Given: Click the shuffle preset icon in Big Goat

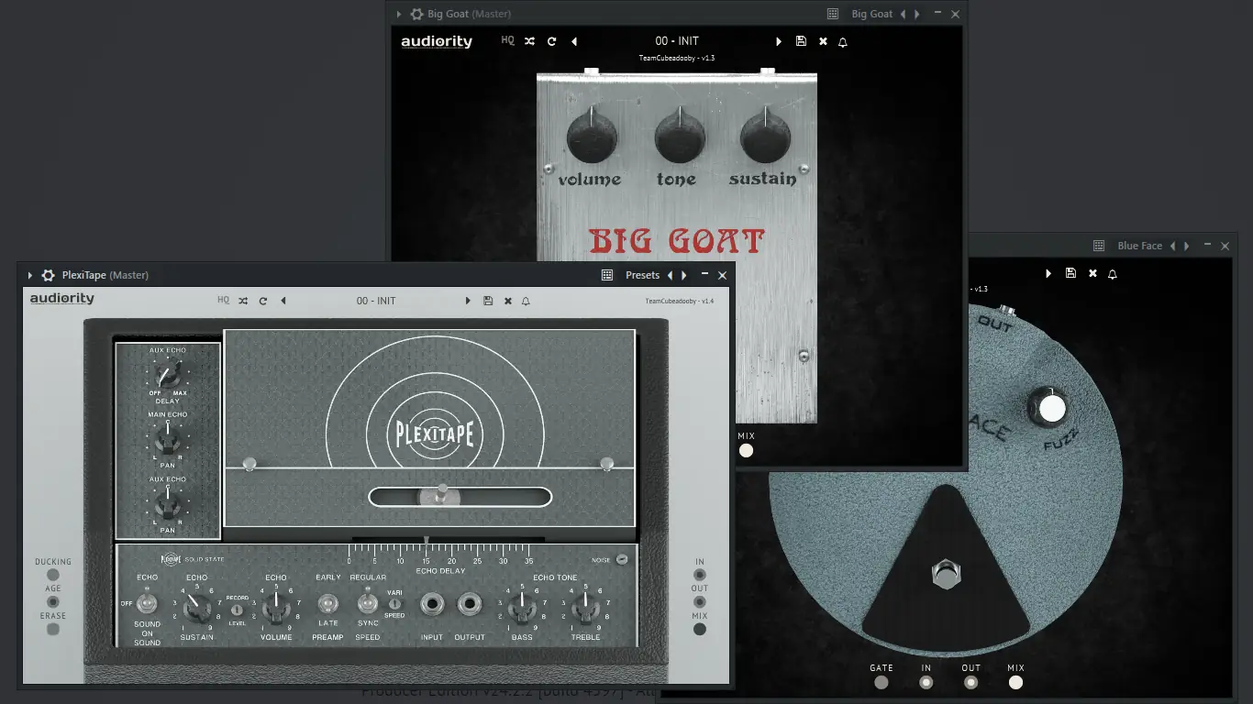Looking at the screenshot, I should (x=529, y=41).
